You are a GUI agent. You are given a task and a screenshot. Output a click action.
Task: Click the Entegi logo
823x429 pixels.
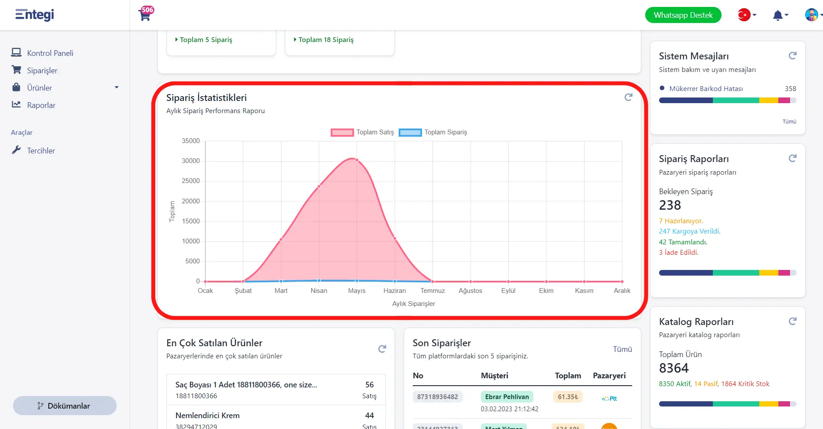(x=35, y=15)
